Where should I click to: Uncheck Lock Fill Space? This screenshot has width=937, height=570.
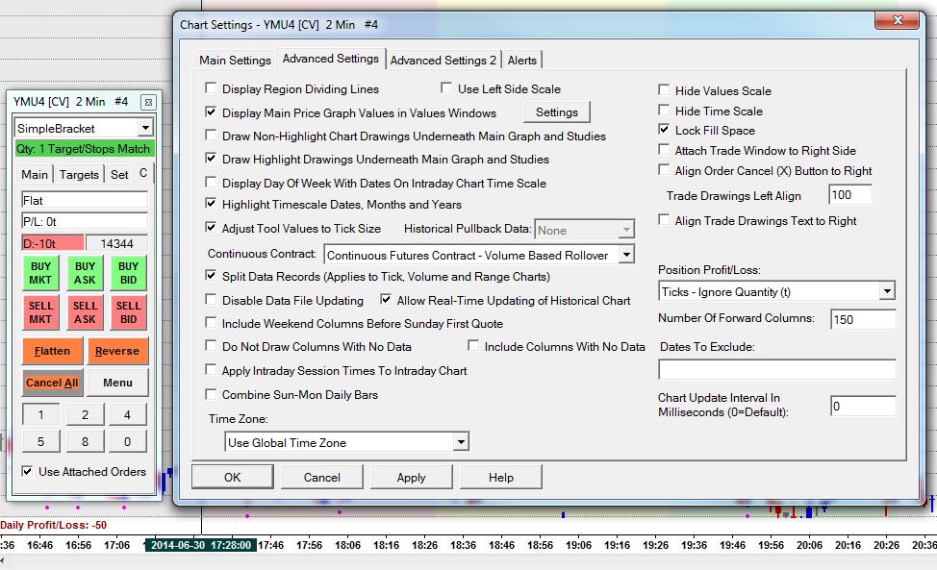[664, 130]
